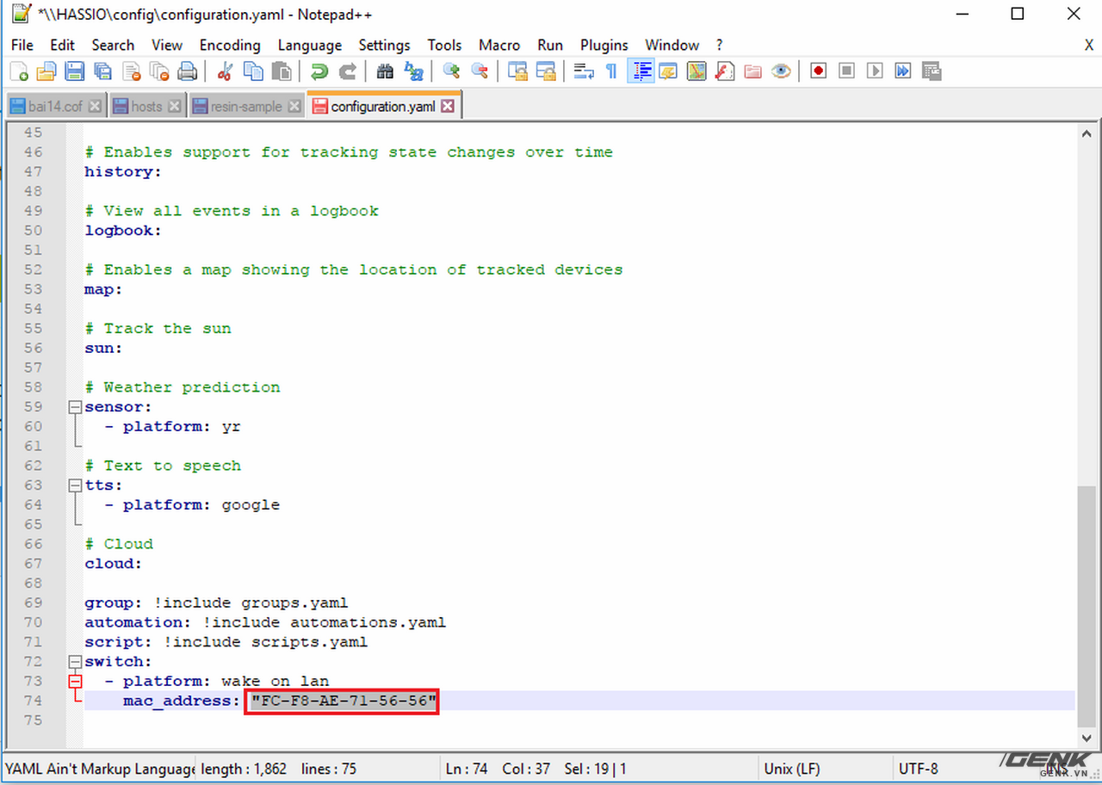Cut selection using the scissors icon
Screen dimensions: 1102x785
pyautogui.click(x=226, y=71)
